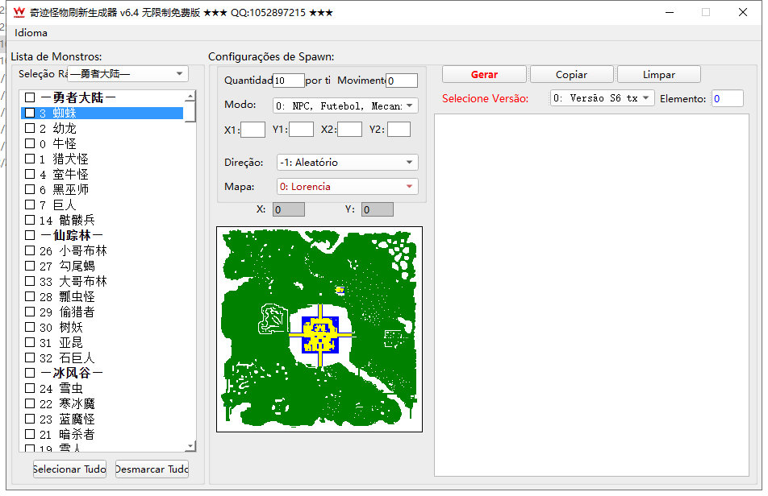Check the box for monster 1 猎犬怪
Viewport: 768px width, 496px height.
30,159
